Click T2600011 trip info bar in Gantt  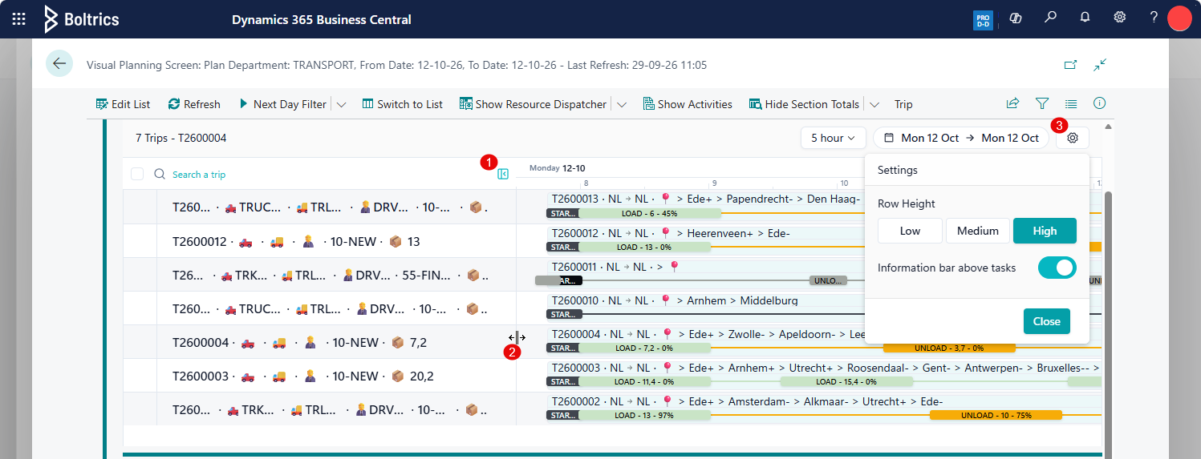coord(706,267)
